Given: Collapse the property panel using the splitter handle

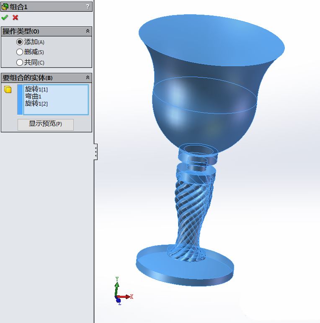Looking at the screenshot, I should pyautogui.click(x=95, y=151).
